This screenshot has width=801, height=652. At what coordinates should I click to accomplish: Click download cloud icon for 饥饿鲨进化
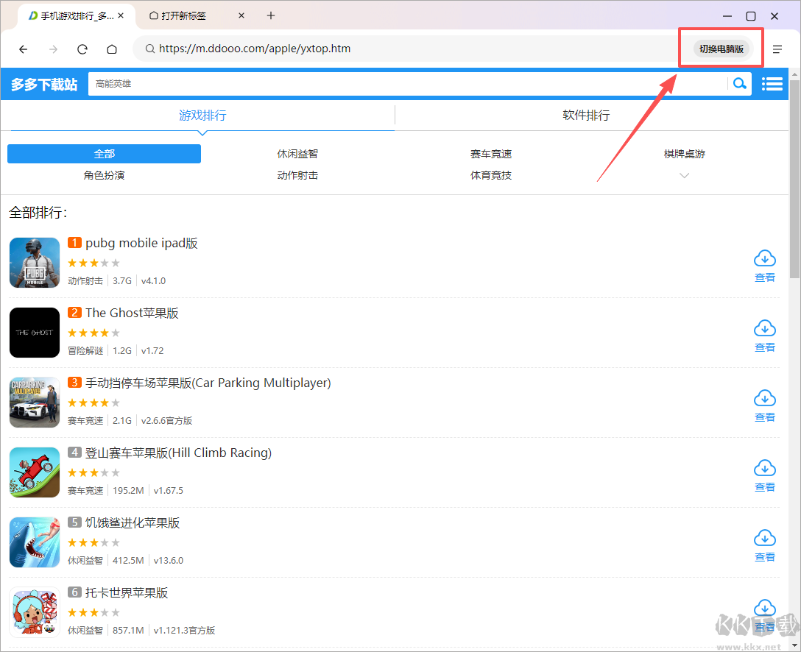[x=765, y=538]
